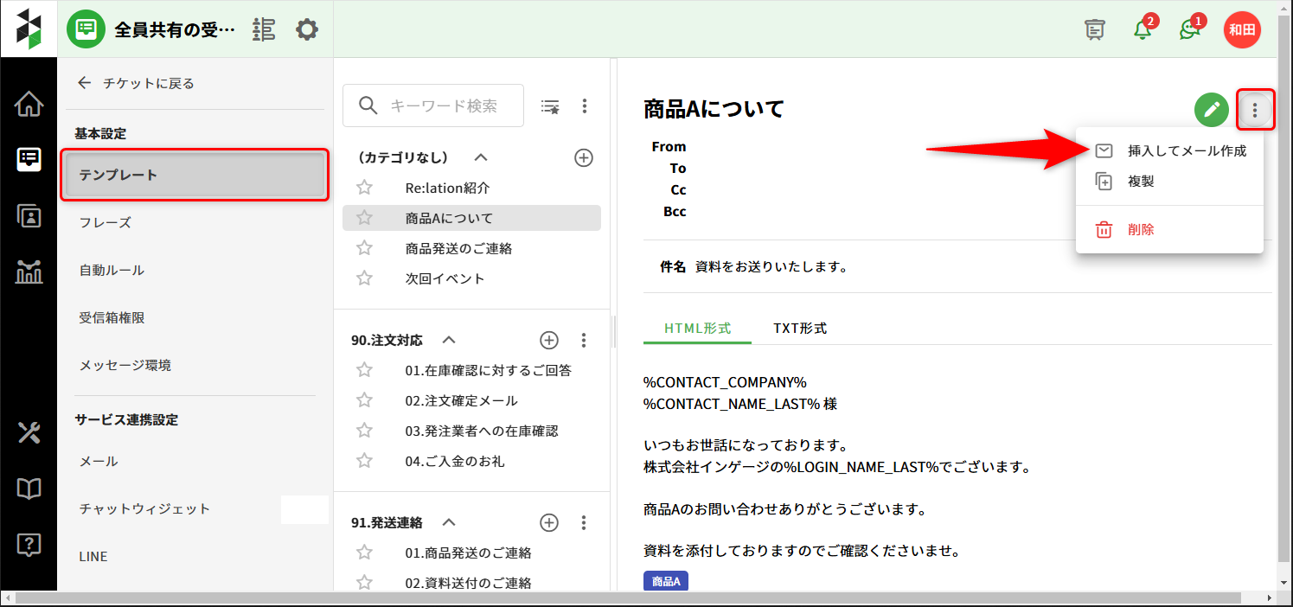
Task: Open the notification bell icon
Action: tap(1143, 29)
